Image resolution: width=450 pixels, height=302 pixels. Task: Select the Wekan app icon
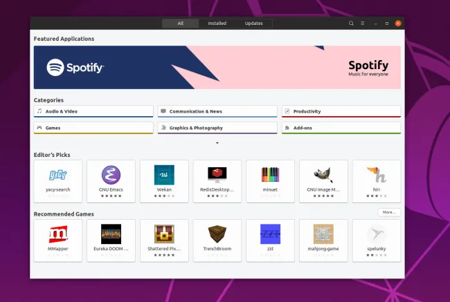[x=164, y=174]
